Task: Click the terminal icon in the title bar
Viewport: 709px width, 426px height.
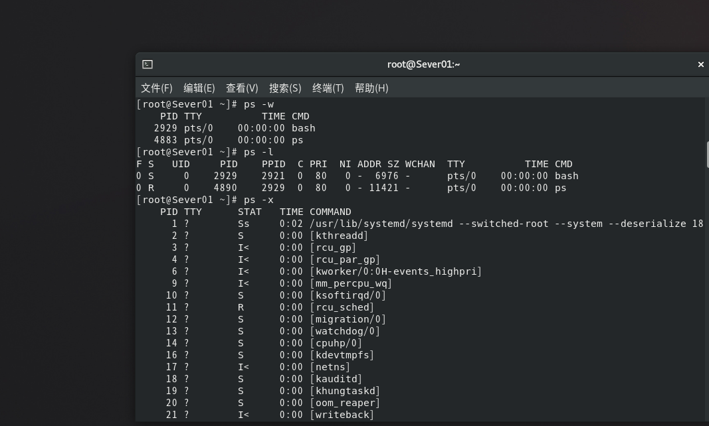Action: point(148,64)
